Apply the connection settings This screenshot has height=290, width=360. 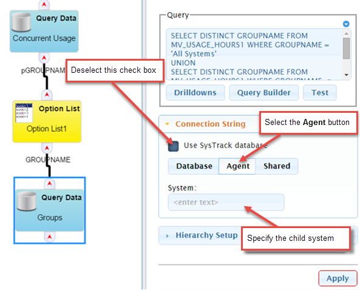(x=338, y=278)
